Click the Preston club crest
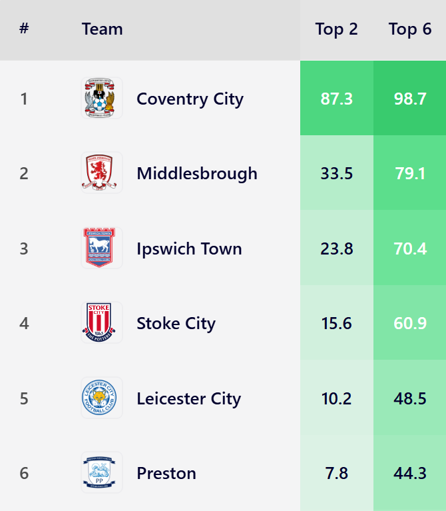The width and height of the screenshot is (446, 511). pos(102,473)
